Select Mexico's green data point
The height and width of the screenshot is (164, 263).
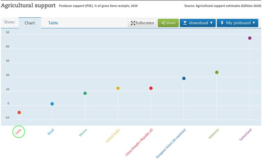(x=85, y=93)
